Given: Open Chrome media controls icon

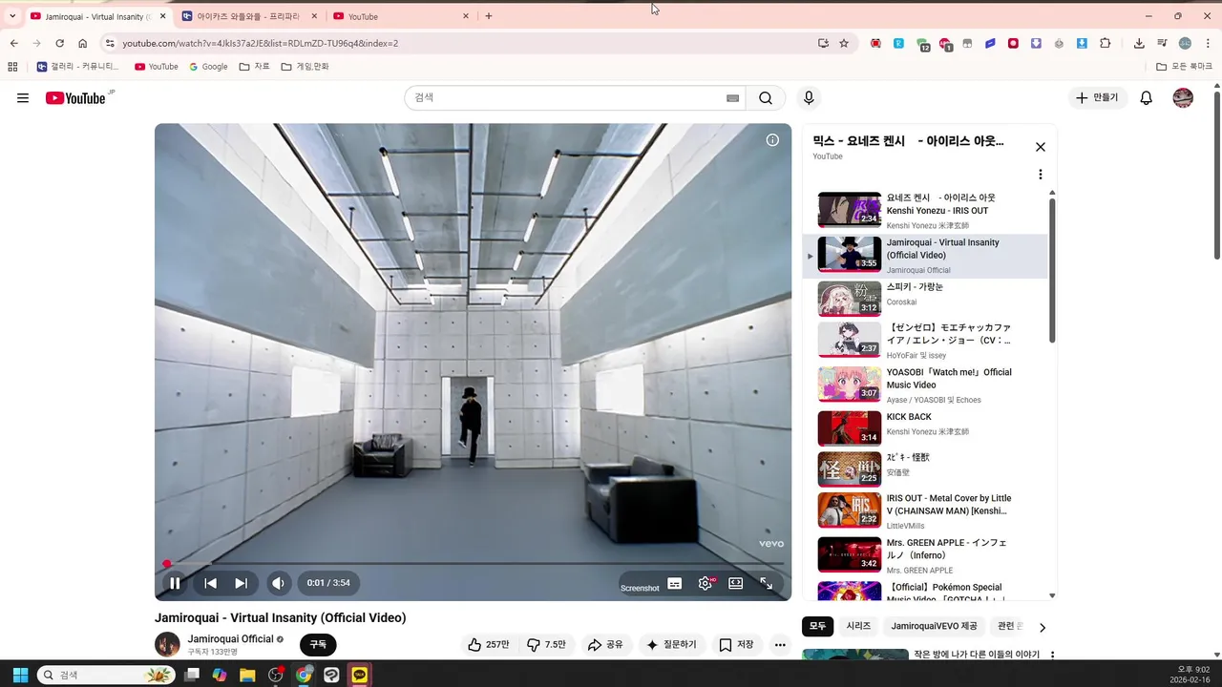Looking at the screenshot, I should click(1162, 43).
